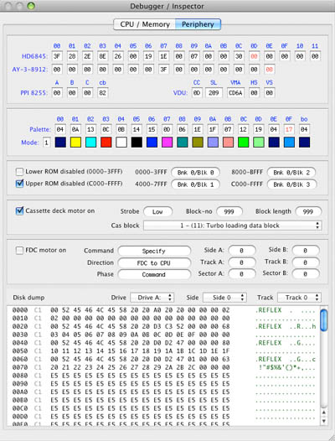Click the HD6845 label
This screenshot has width=335, height=441.
[x=34, y=56]
